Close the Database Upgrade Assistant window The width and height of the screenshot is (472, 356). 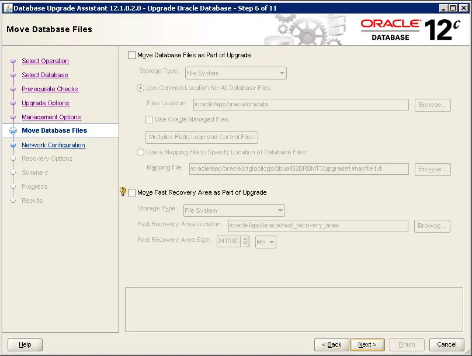(464, 8)
